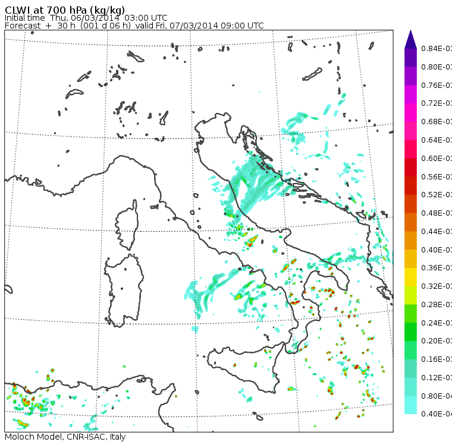Click the 0.40E-04 label at the colorbar bottom

pos(437,414)
